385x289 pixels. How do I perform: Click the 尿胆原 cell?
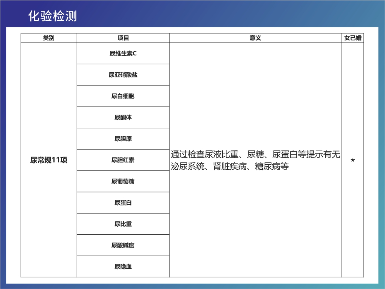pyautogui.click(x=123, y=139)
